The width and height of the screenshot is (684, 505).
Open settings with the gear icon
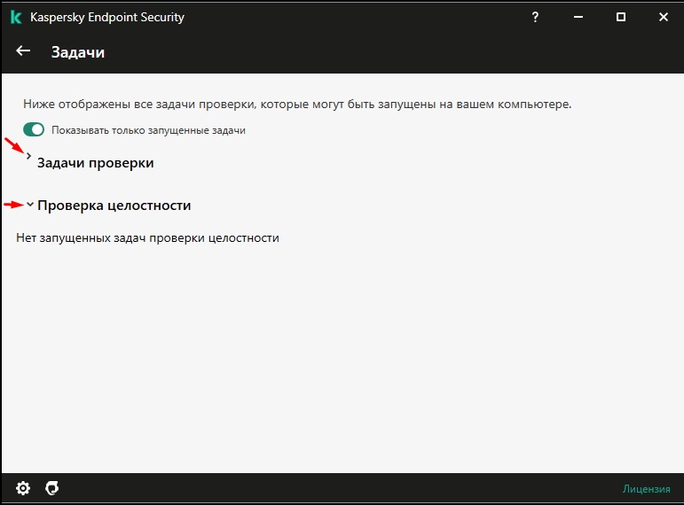pos(23,488)
